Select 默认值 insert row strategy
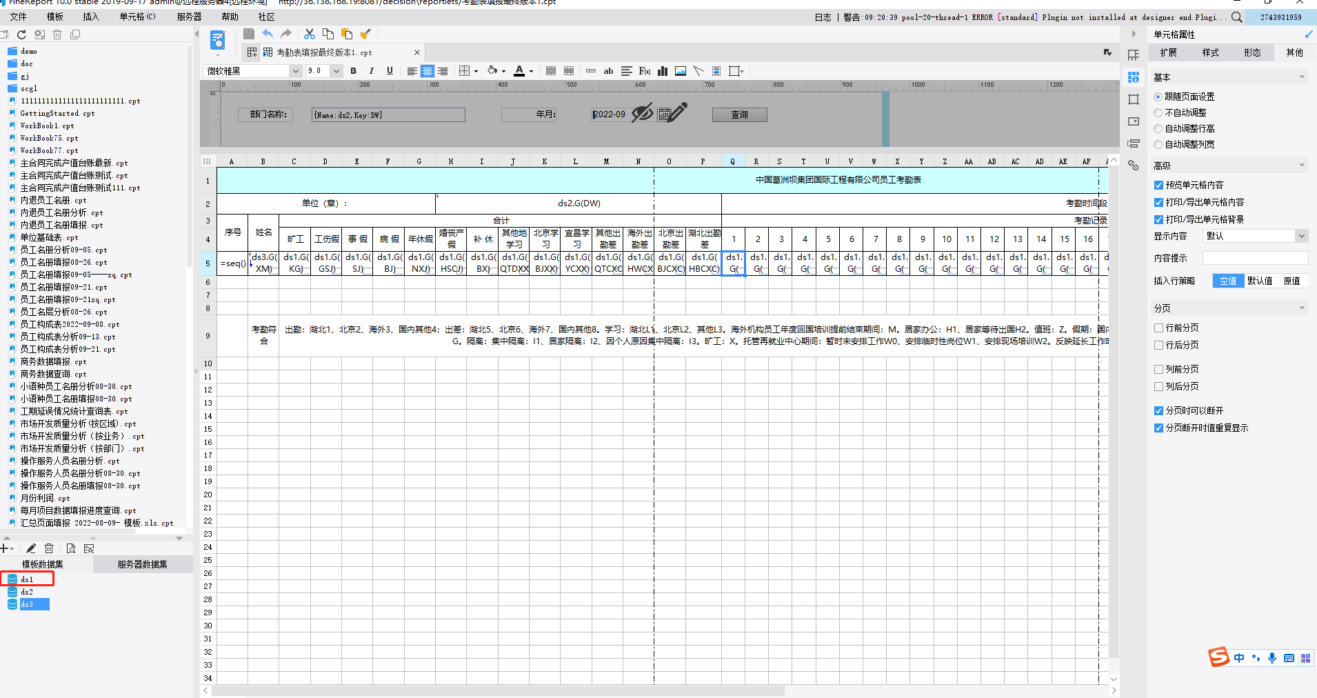Viewport: 1317px width, 698px height. click(x=1260, y=281)
